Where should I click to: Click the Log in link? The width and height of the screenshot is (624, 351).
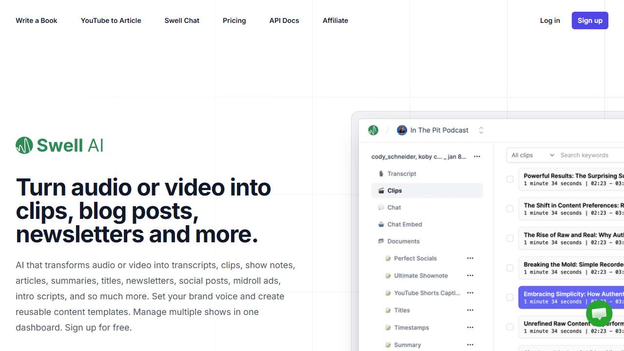[x=549, y=20]
